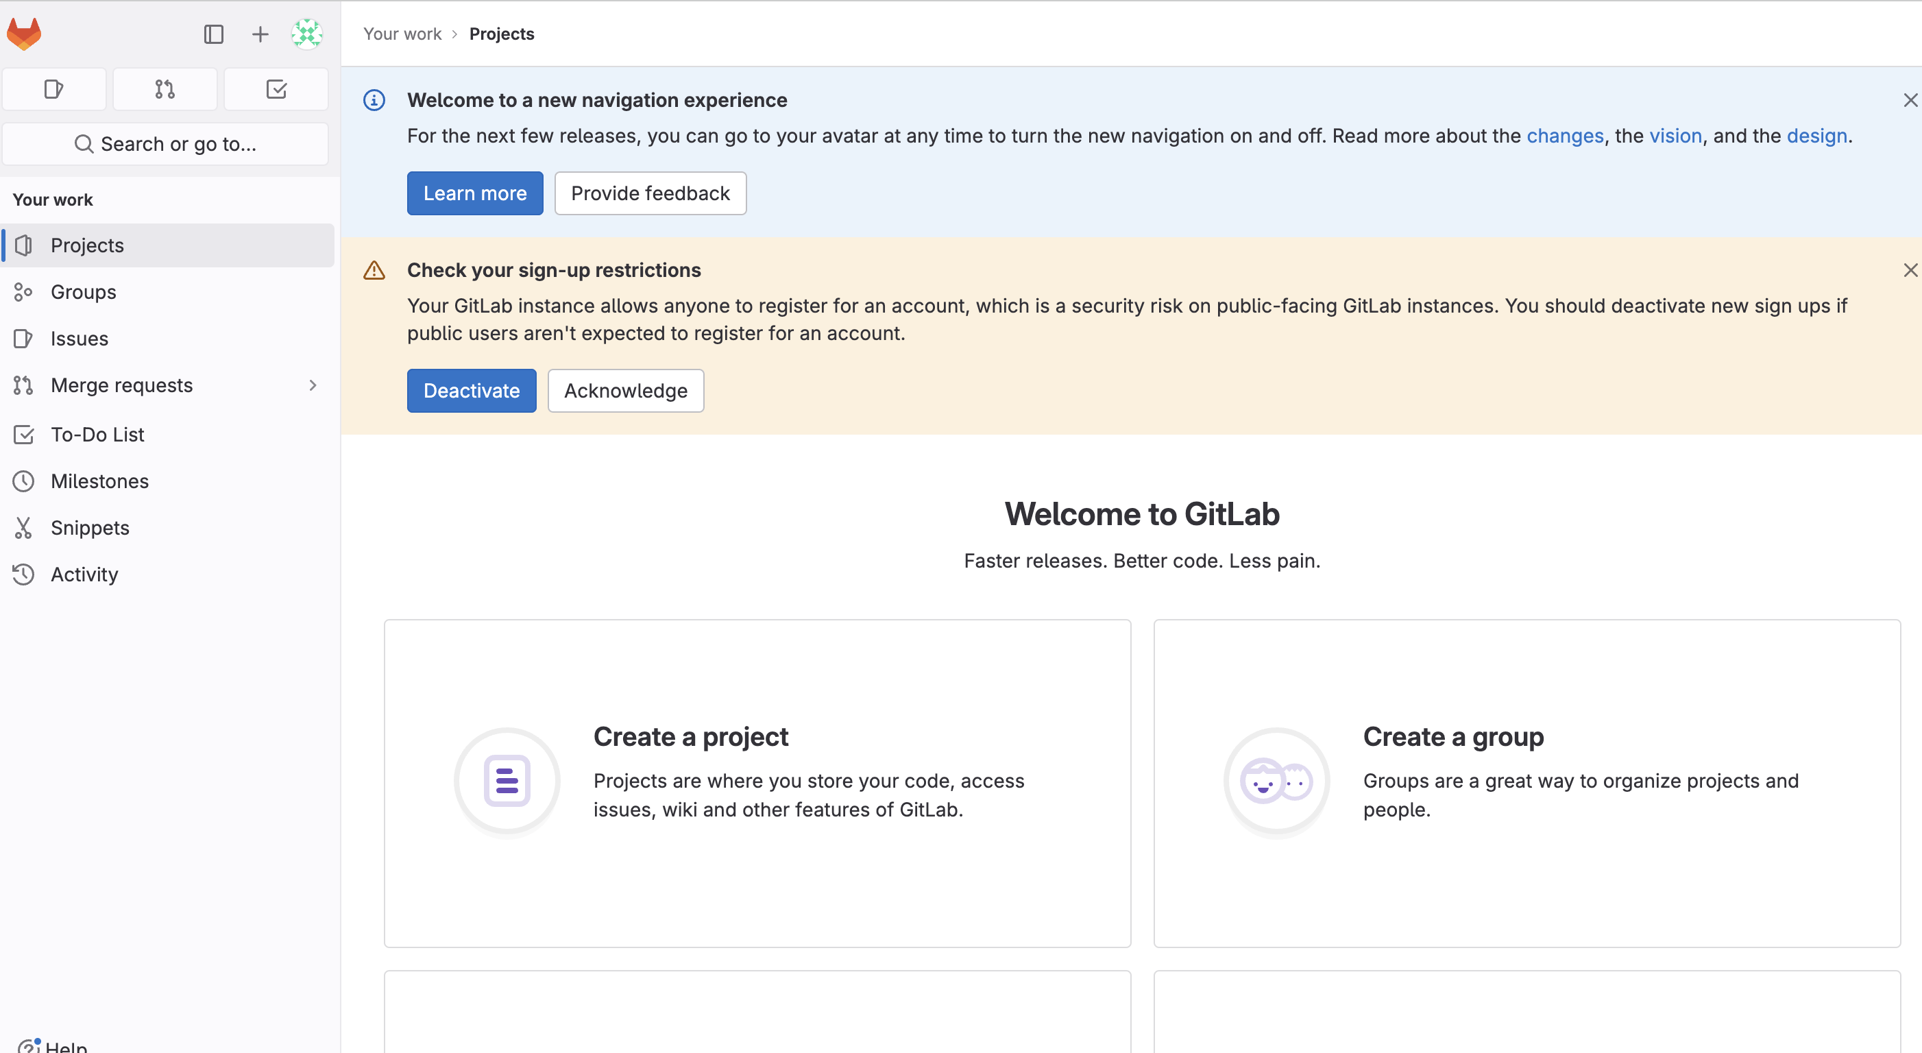The image size is (1922, 1053).
Task: Click the Deactivate sign-ups button
Action: pos(472,390)
